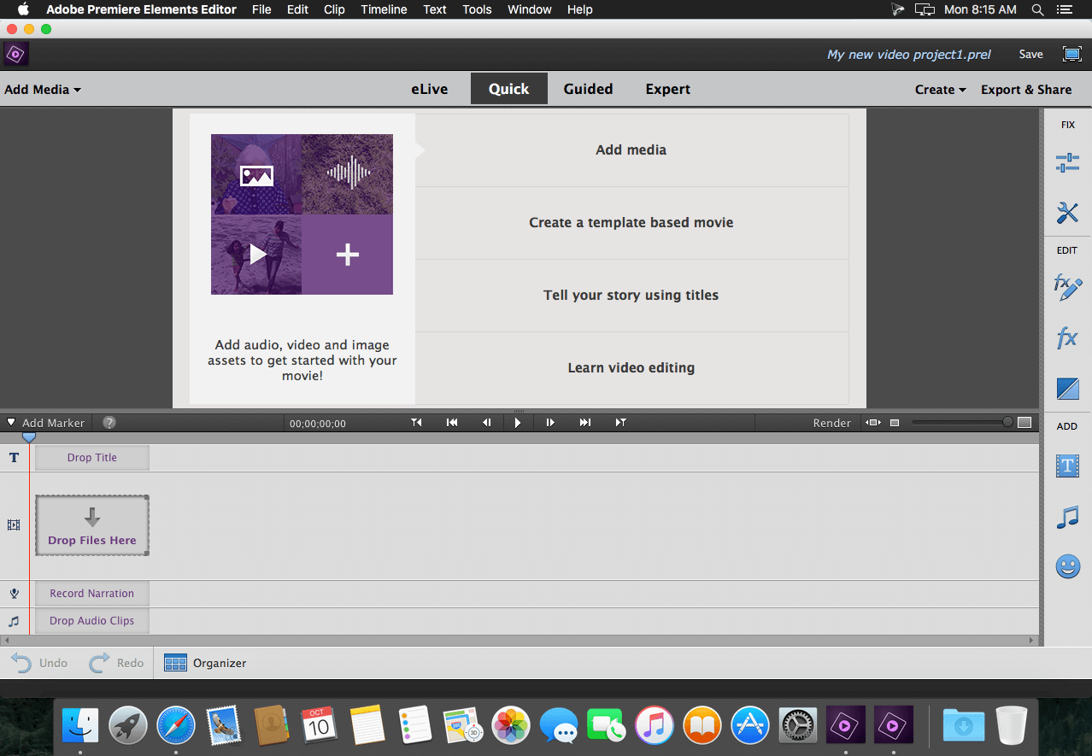
Task: Click Export & Share
Action: (x=1026, y=89)
